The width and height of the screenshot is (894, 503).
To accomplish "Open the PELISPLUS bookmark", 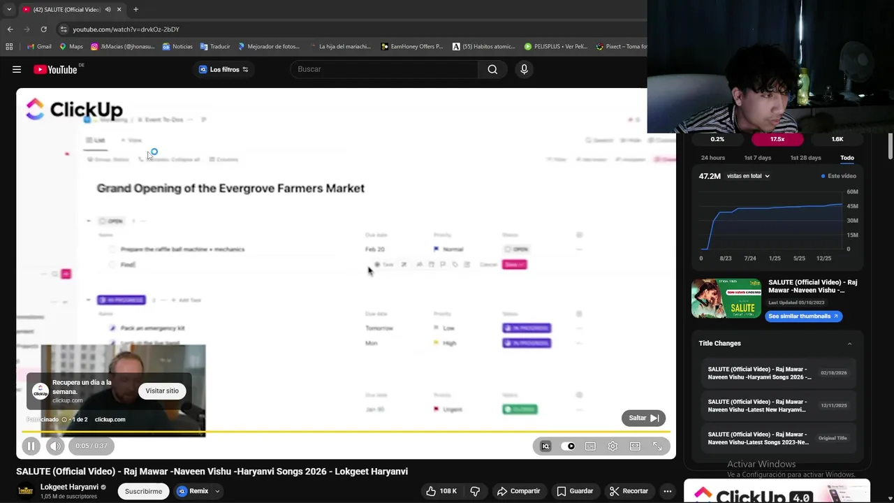I will point(556,47).
